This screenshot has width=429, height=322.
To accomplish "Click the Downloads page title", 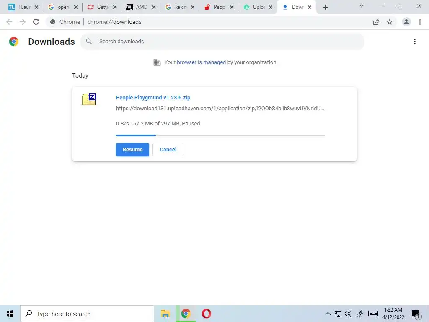I will pos(52,42).
